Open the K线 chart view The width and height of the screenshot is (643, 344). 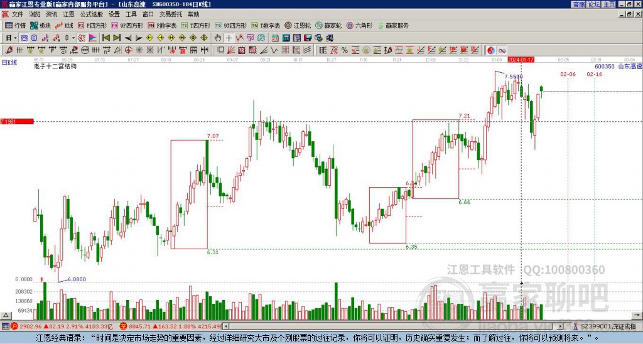coord(64,25)
